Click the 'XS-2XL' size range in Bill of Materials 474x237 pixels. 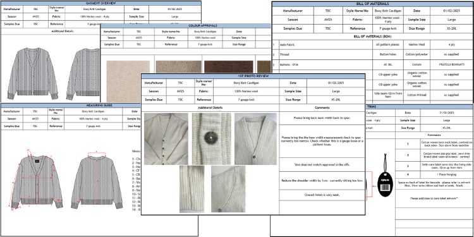(x=451, y=28)
